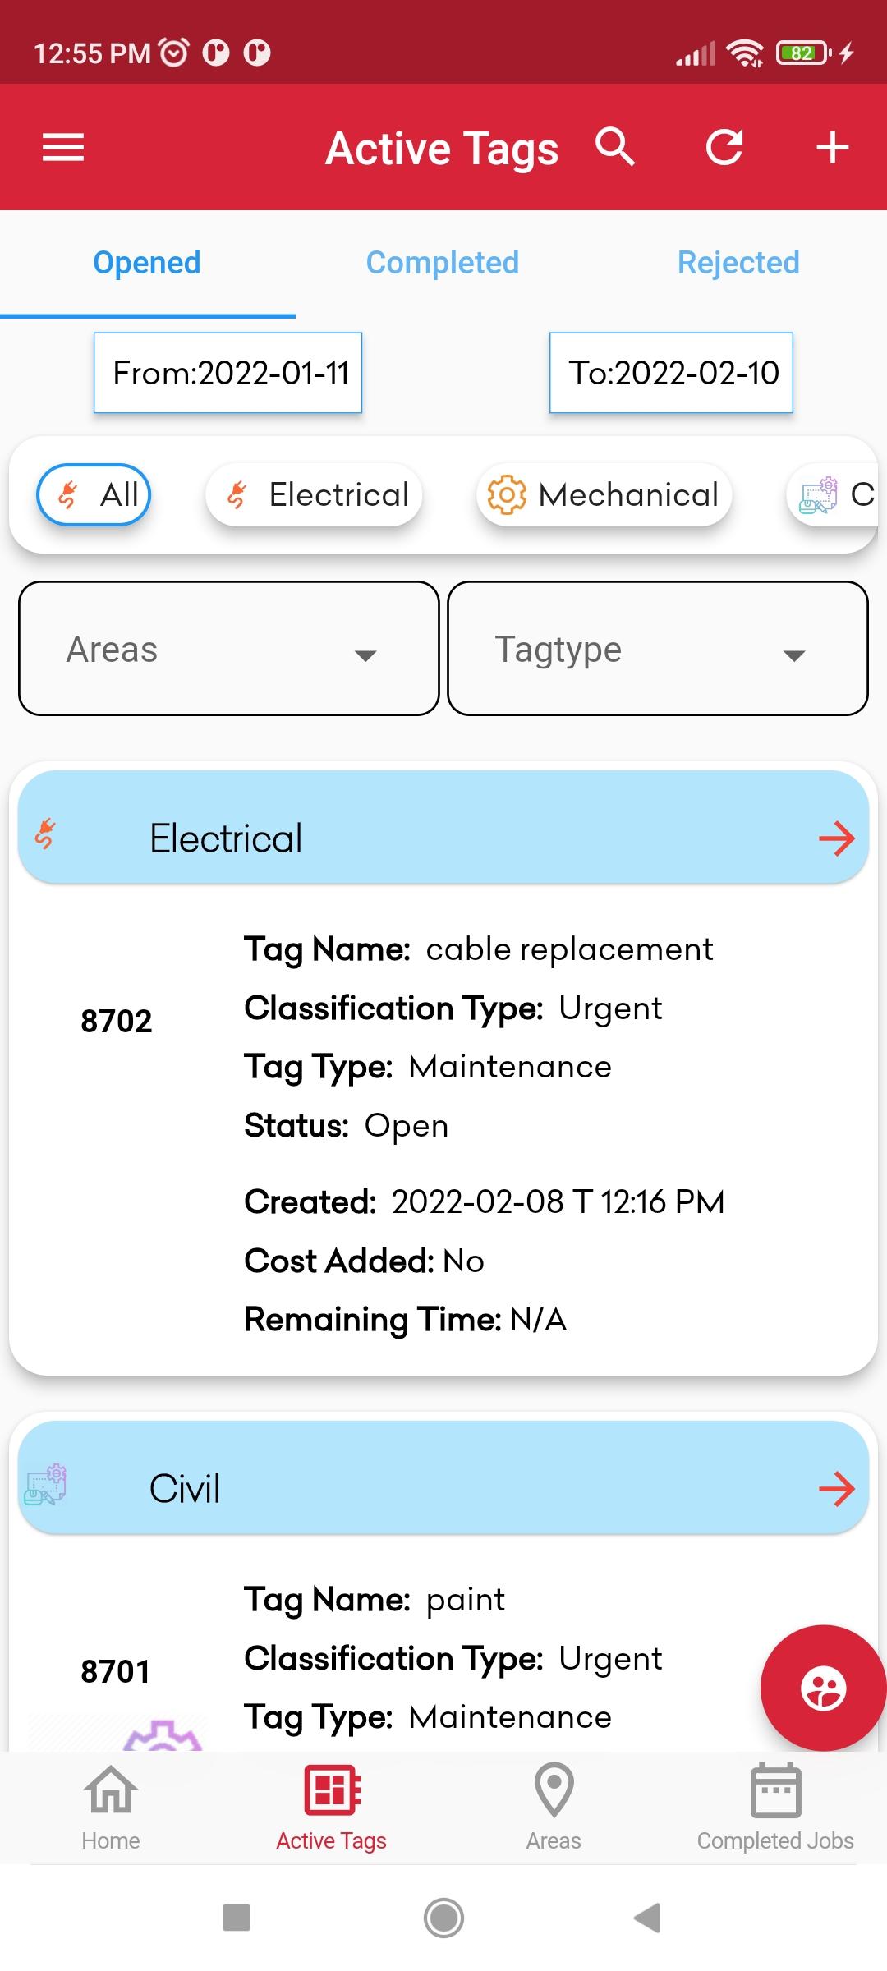Expand the Tagtype dropdown
Image resolution: width=887 pixels, height=1971 pixels.
658,649
